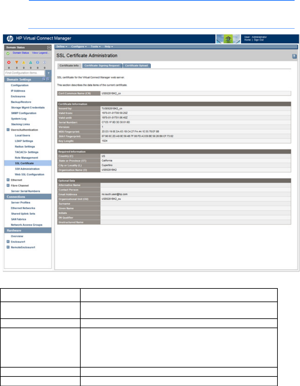Click the Domain Status link
The width and height of the screenshot is (300, 386).
pos(21,53)
